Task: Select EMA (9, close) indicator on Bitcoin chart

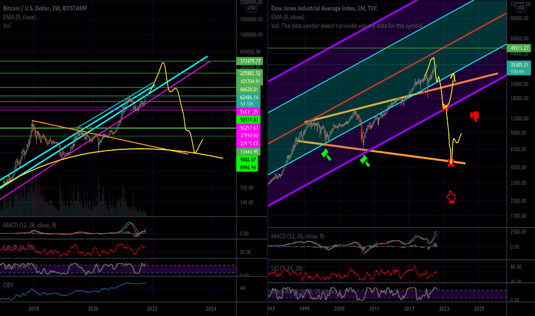Action: [x=20, y=17]
